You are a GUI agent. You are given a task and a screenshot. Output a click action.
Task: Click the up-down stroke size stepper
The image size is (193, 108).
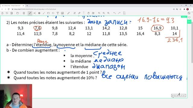pos(84,13)
